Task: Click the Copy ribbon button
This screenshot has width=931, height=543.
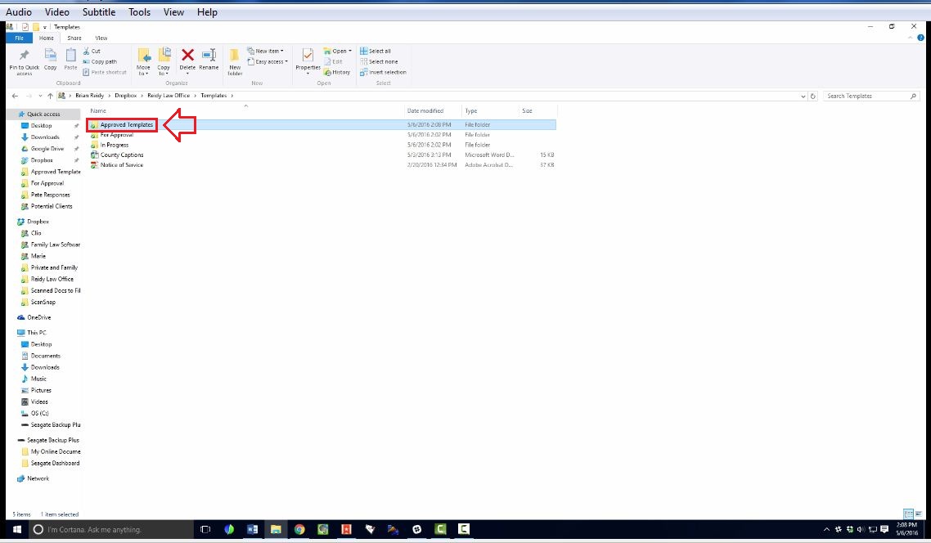Action: [x=51, y=60]
